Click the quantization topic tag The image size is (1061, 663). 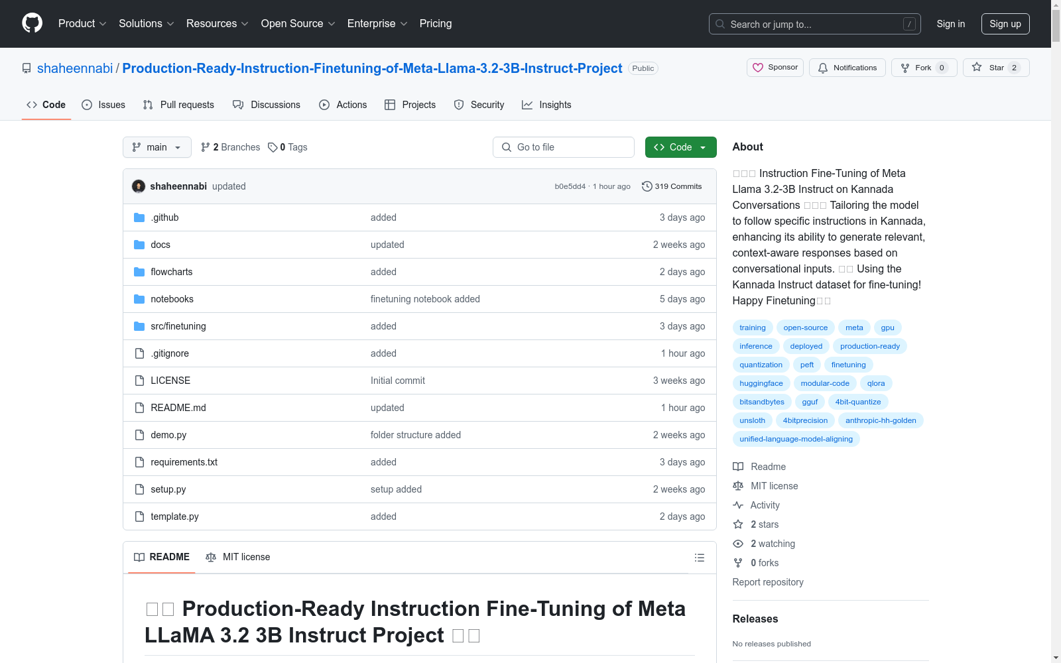(x=761, y=365)
